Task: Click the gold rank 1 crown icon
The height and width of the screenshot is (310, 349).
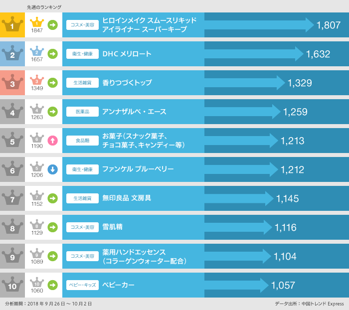Action: point(12,25)
